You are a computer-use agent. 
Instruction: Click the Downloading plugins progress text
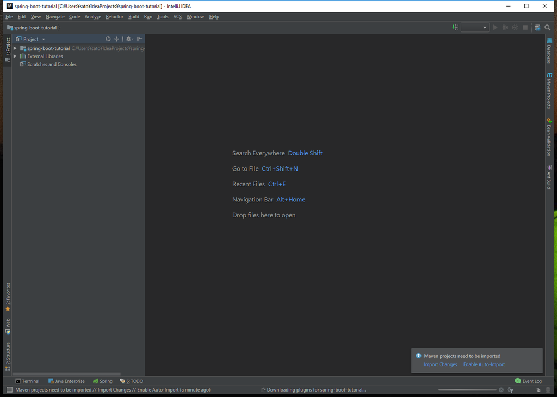(x=316, y=390)
